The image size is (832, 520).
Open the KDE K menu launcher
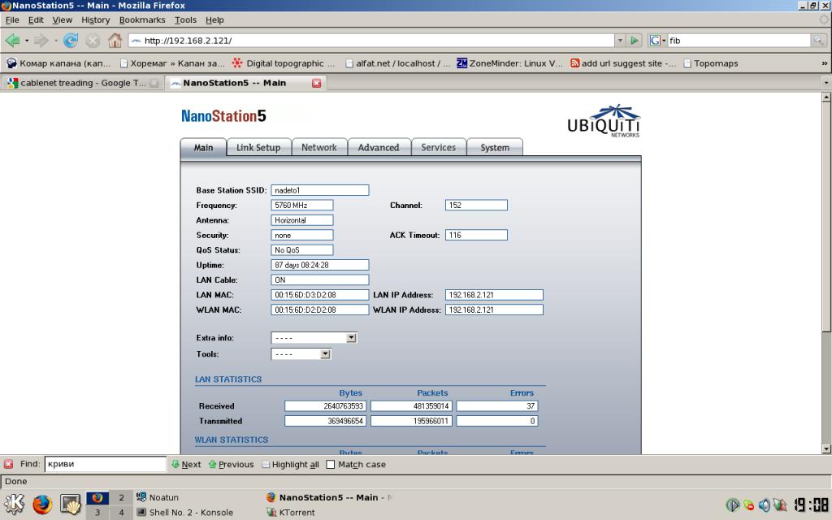coord(14,505)
